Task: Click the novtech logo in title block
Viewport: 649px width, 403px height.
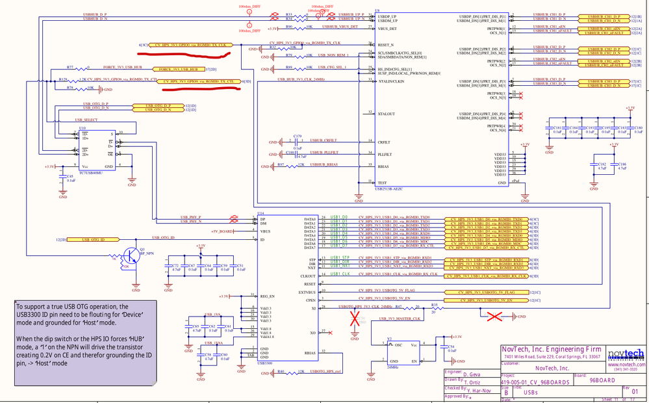Action: tap(626, 355)
